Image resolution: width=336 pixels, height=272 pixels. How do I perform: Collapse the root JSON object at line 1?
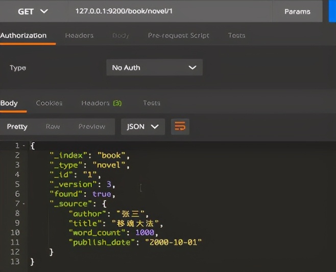[25, 146]
